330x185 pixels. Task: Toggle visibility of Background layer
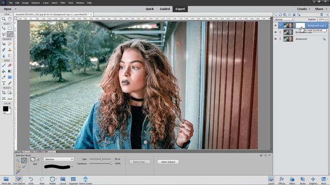[275, 39]
